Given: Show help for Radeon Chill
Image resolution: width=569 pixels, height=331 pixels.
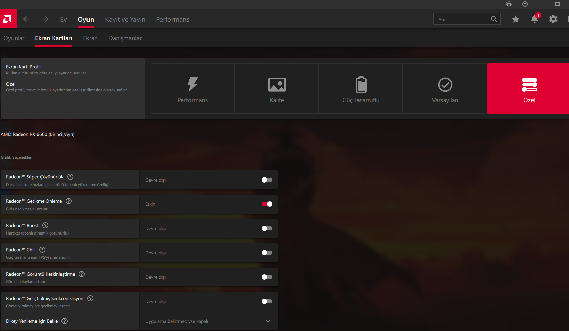Looking at the screenshot, I should (x=42, y=250).
